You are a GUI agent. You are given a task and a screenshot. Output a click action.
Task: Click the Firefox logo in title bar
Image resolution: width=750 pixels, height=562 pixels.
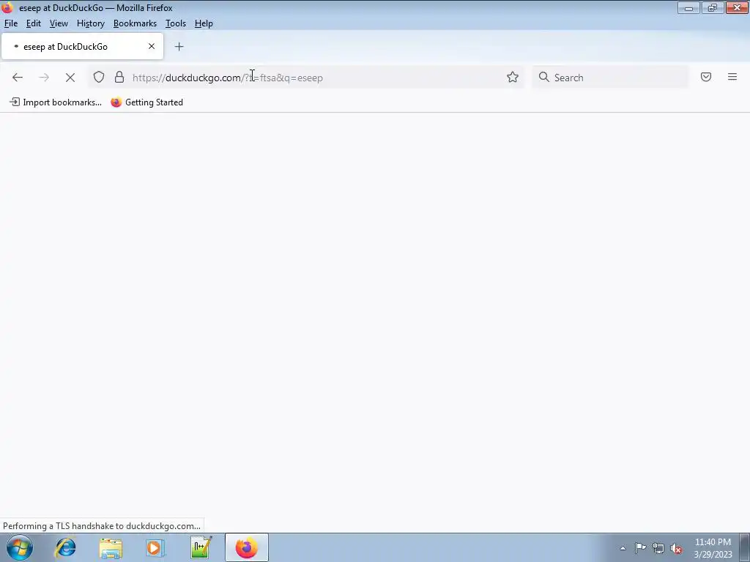tap(7, 7)
